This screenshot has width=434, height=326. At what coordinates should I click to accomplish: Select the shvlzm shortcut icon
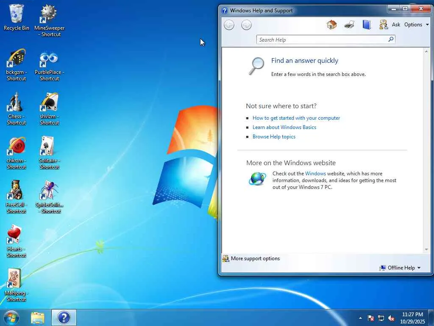[x=49, y=109]
